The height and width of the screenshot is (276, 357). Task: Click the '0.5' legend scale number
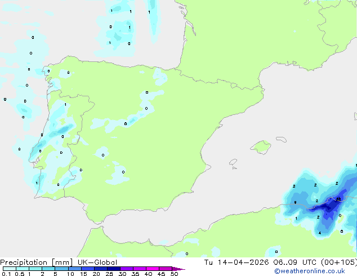(x=19, y=274)
